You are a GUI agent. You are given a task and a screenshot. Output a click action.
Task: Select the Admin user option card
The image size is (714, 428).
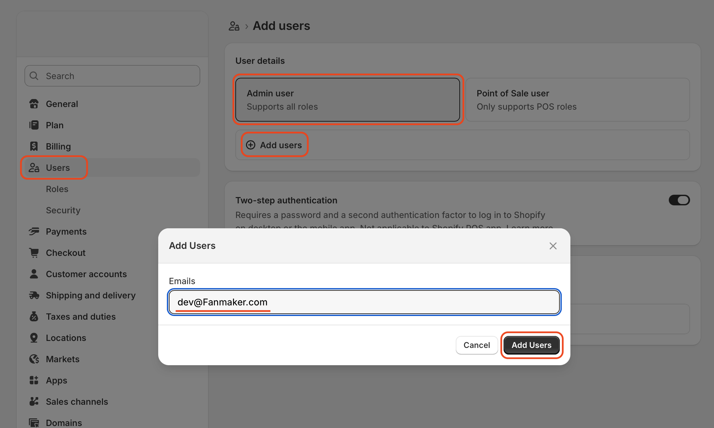click(x=347, y=100)
